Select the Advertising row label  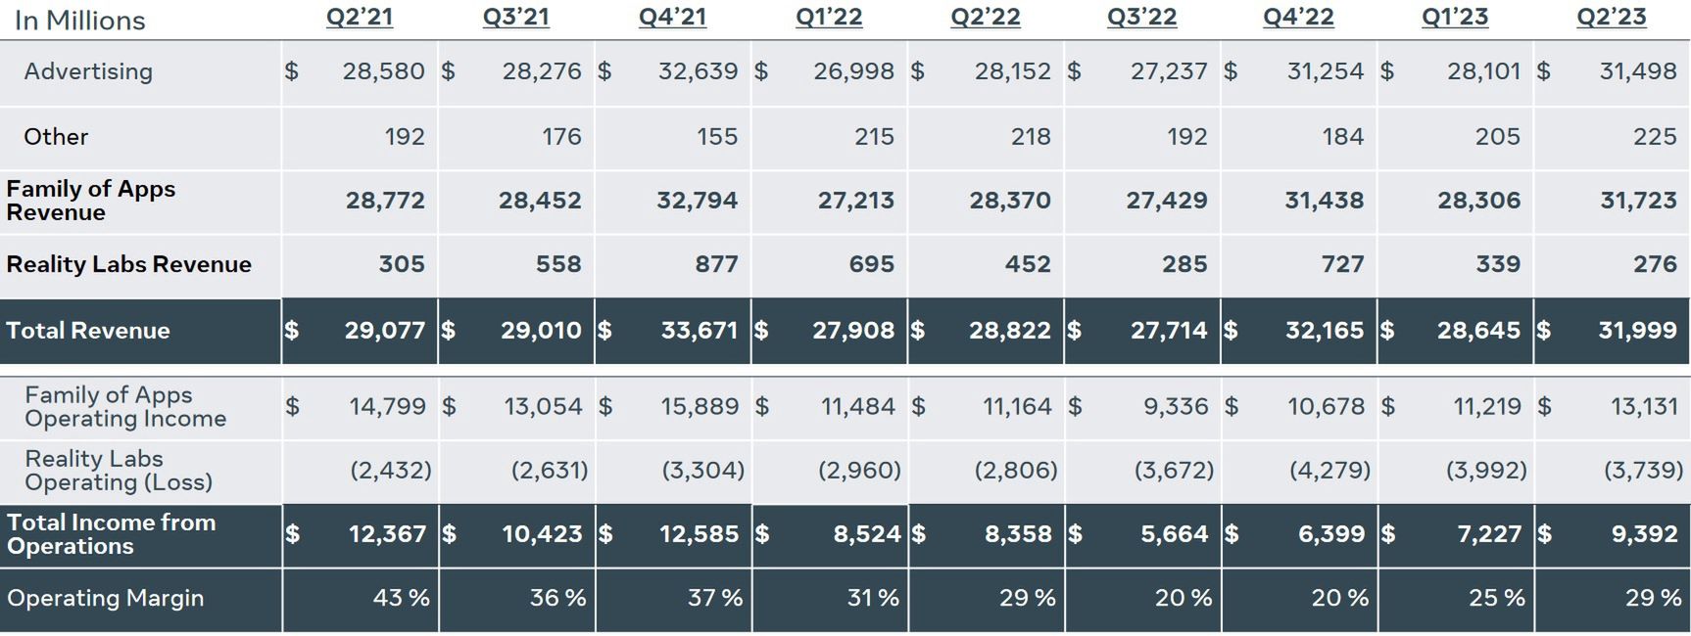click(x=88, y=71)
